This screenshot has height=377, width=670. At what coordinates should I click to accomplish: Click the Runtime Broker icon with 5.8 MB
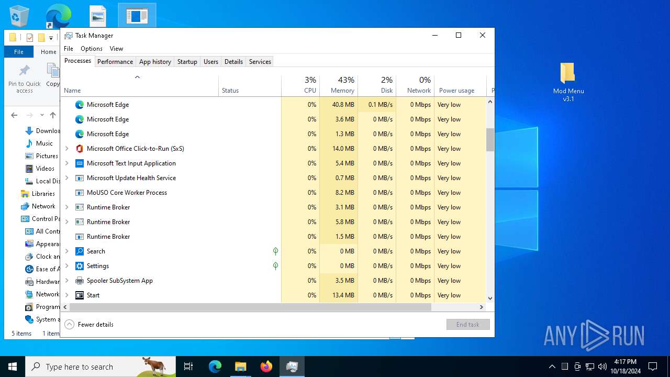pos(80,222)
